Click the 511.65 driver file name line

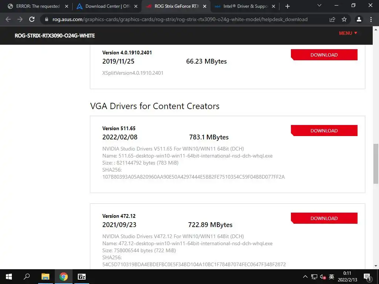point(187,156)
